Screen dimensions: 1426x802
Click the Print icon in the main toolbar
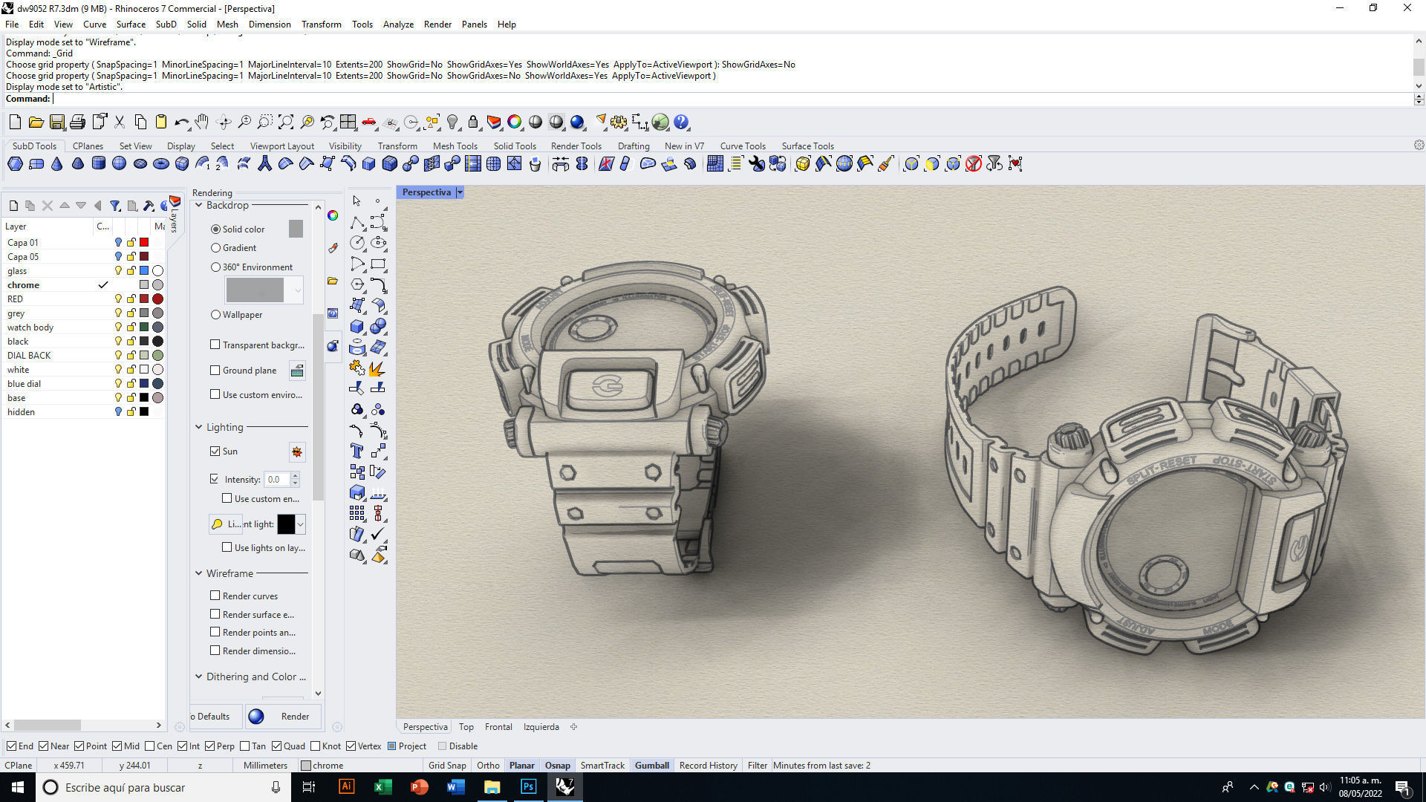click(77, 123)
